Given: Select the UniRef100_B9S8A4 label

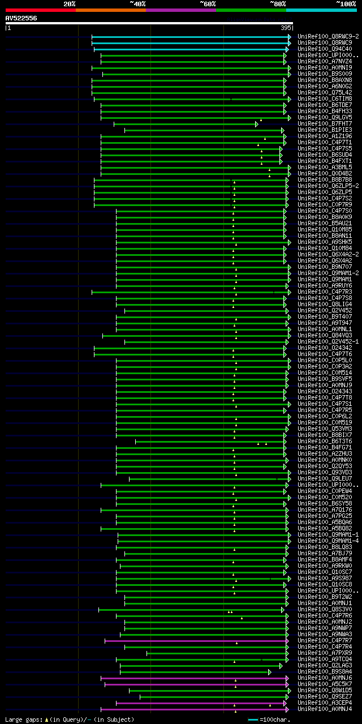Looking at the screenshot, I should click(325, 671).
